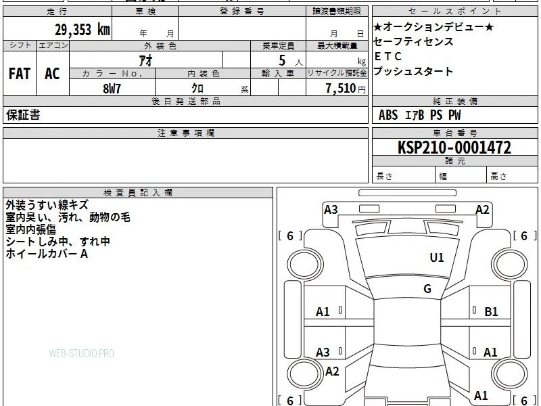The width and height of the screenshot is (541, 406).
Task: Click the 譲渡書類期限 header
Action: coord(337,12)
